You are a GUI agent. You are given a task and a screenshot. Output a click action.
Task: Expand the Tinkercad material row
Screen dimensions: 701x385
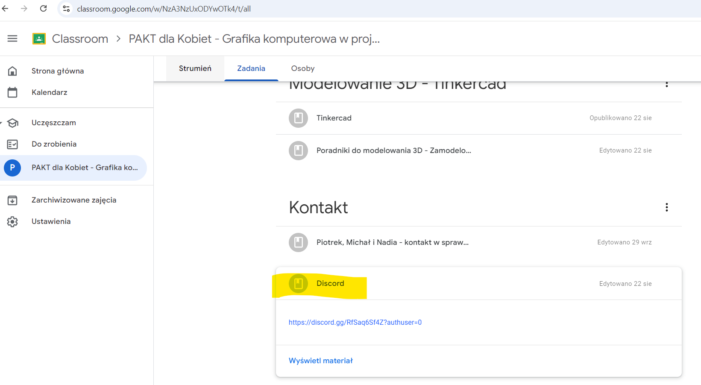pyautogui.click(x=478, y=118)
